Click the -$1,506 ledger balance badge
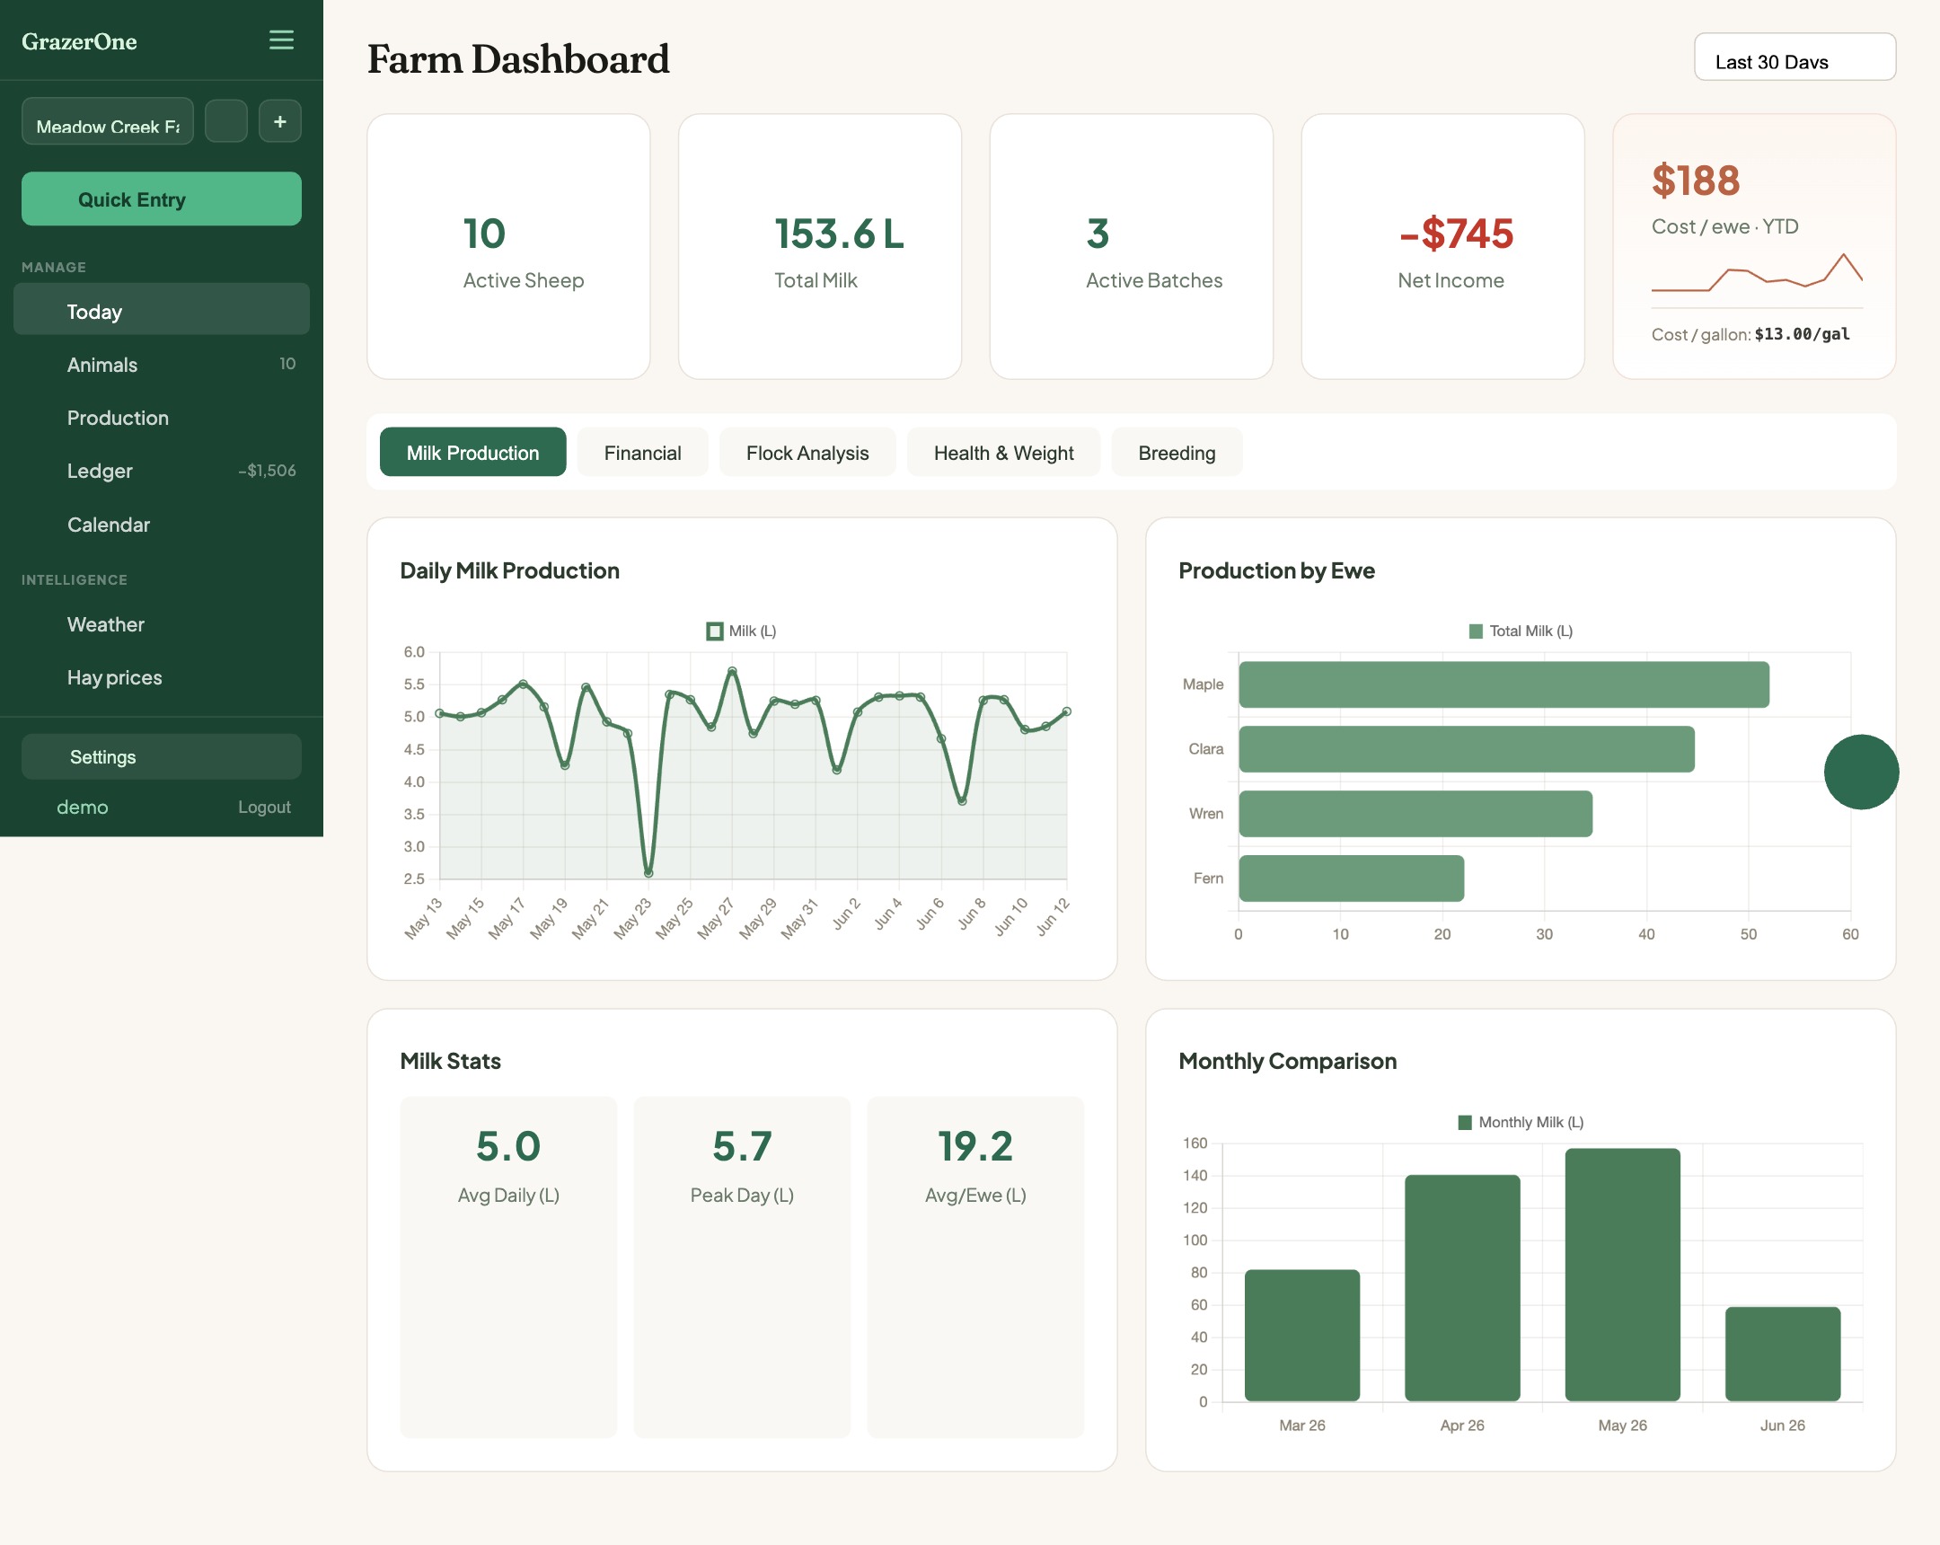 (268, 471)
